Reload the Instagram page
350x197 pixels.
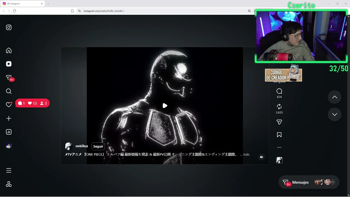(14, 11)
